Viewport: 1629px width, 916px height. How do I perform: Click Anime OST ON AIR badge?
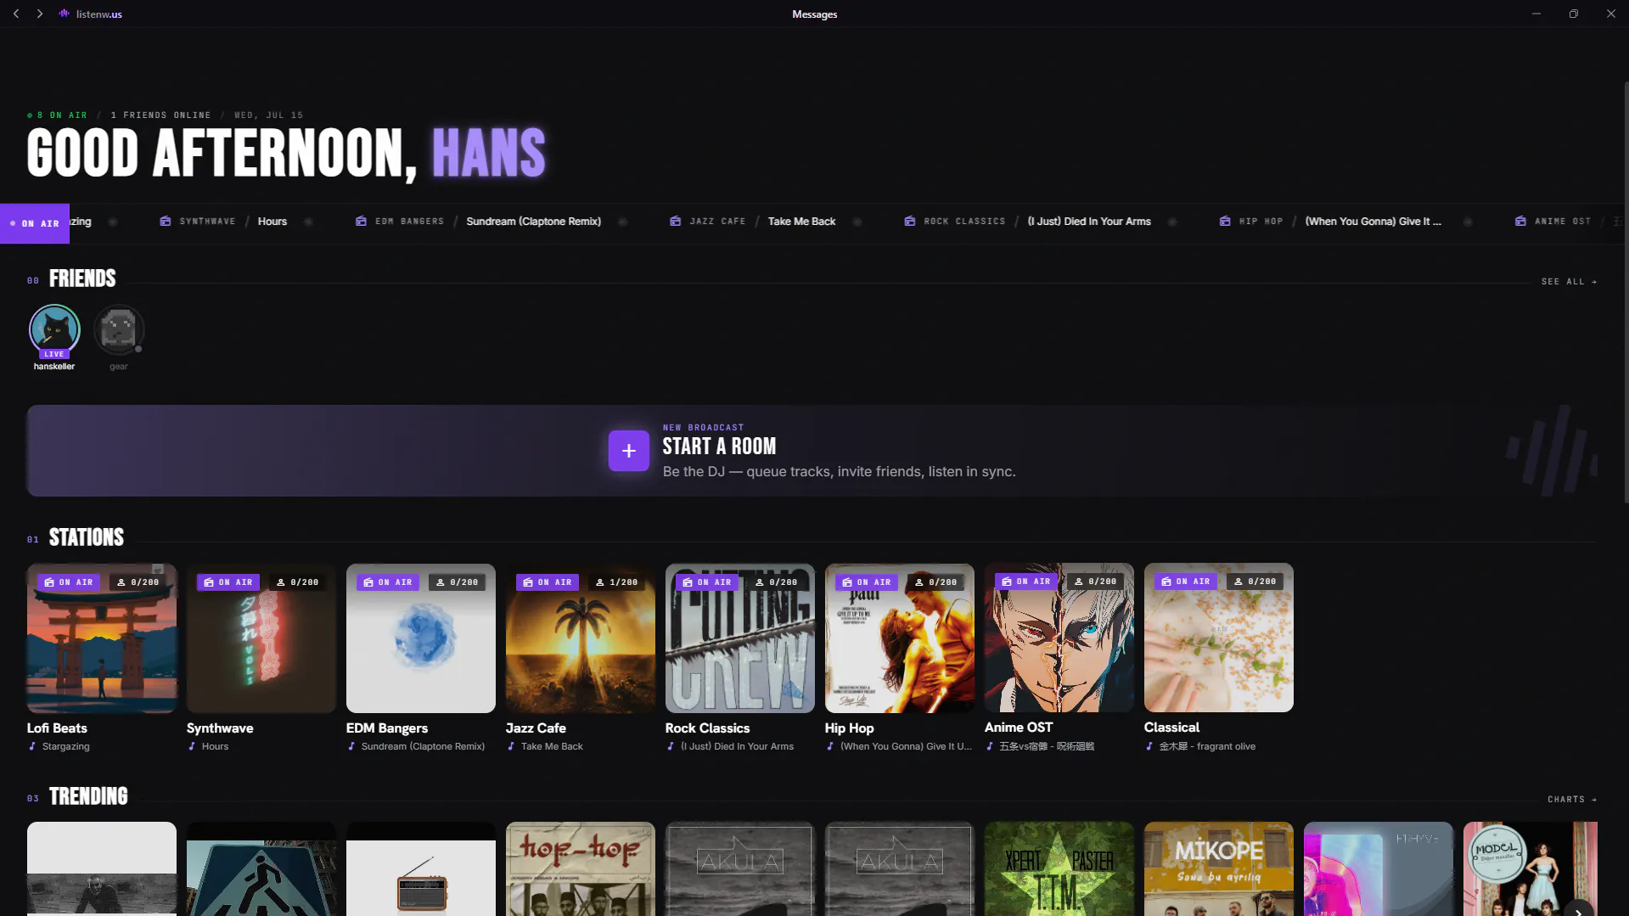click(1026, 582)
